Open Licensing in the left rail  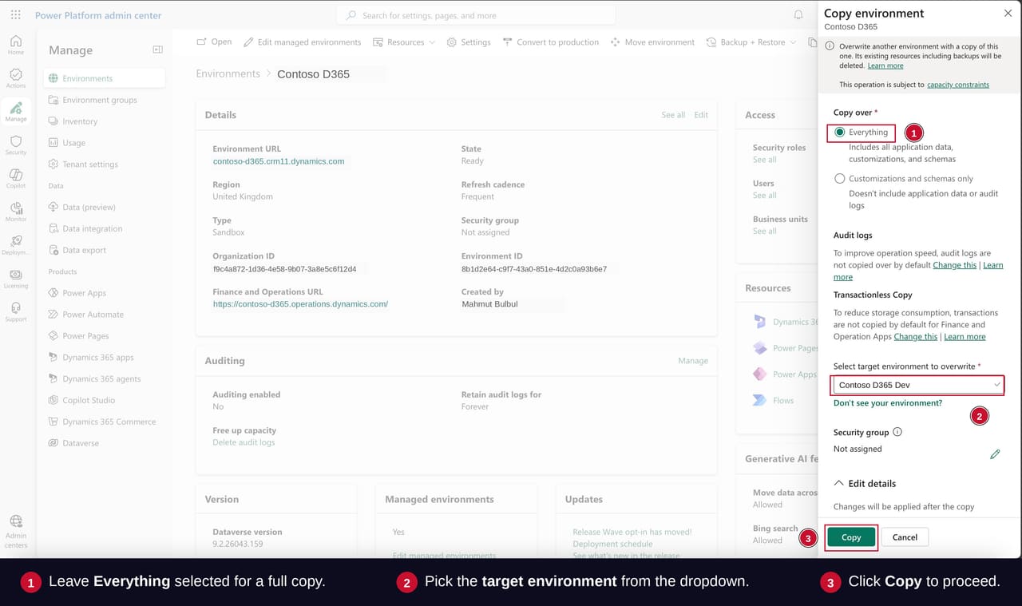pos(16,278)
